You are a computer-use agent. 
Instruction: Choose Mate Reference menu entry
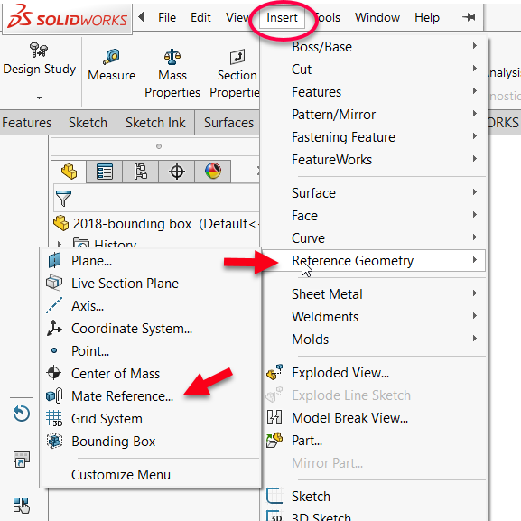122,396
